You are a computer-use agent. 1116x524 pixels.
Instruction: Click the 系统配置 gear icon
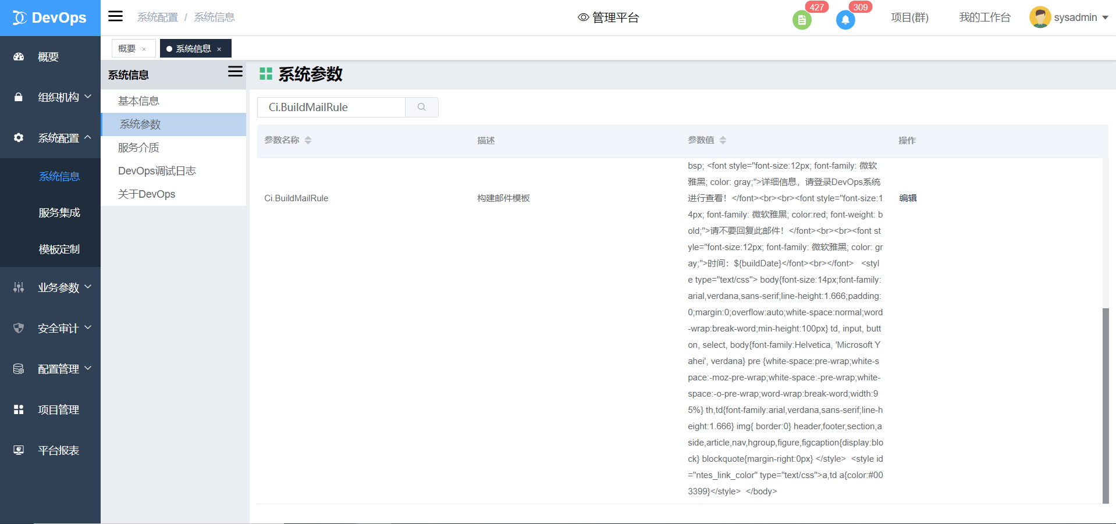19,138
